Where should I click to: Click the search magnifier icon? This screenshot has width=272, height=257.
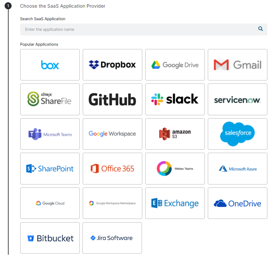coord(261,29)
